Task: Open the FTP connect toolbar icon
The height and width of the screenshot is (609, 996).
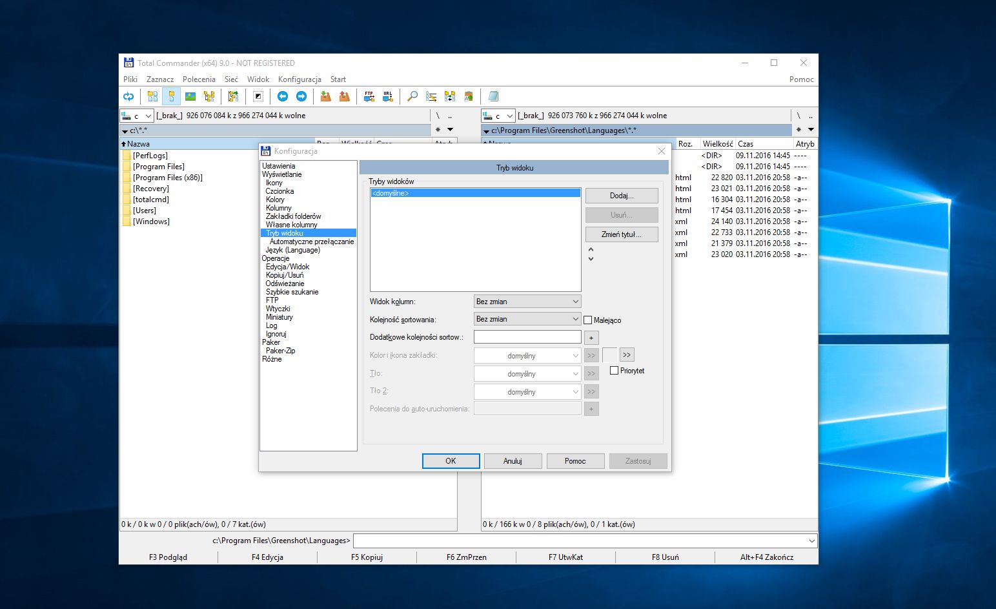Action: (369, 96)
